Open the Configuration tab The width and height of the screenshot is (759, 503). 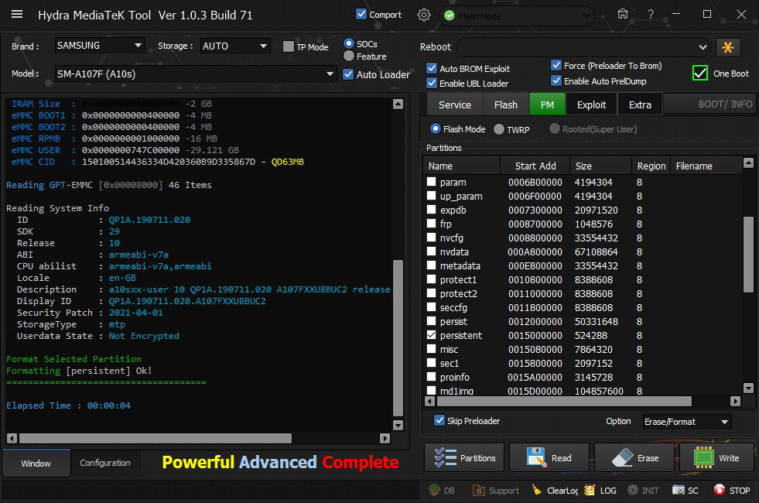click(x=105, y=463)
